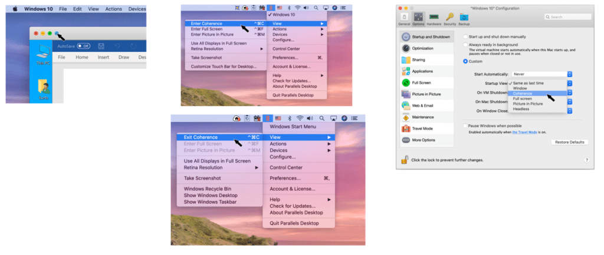The width and height of the screenshot is (604, 255).
Task: Open the Draw tab in Word ribbon
Action: [124, 57]
